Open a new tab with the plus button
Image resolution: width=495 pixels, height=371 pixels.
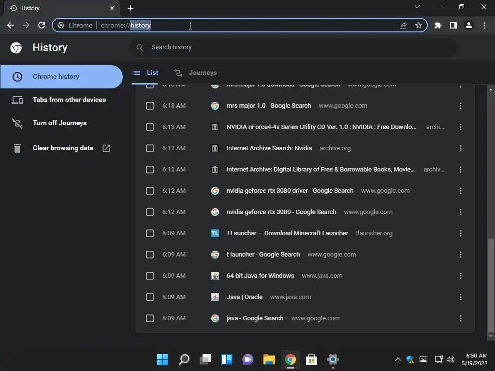tap(131, 8)
